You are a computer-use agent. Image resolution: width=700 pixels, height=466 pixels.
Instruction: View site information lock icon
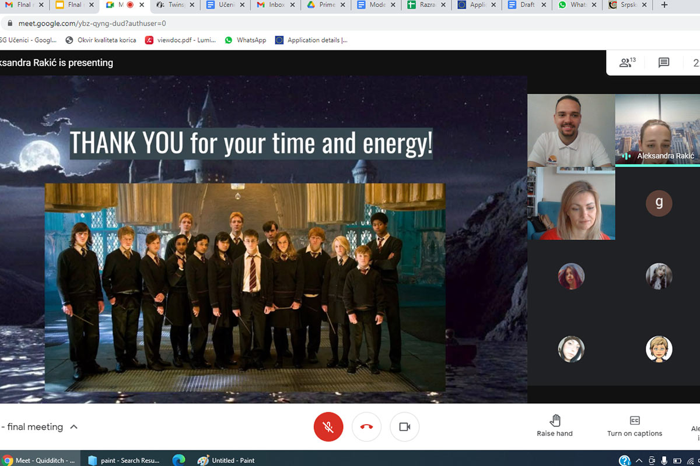click(x=10, y=24)
